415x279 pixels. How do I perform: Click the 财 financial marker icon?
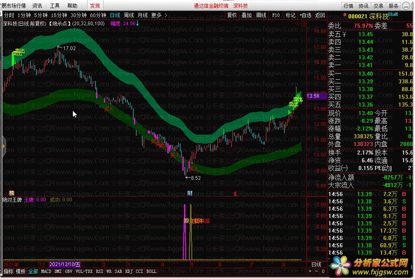pyautogui.click(x=190, y=193)
